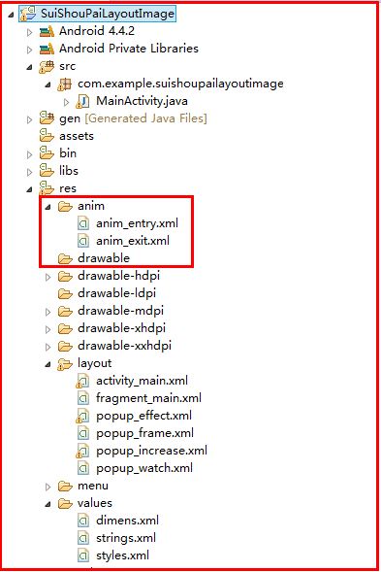Select the gen [Generated Java Files] label
This screenshot has height=572, width=381.
coord(133,118)
